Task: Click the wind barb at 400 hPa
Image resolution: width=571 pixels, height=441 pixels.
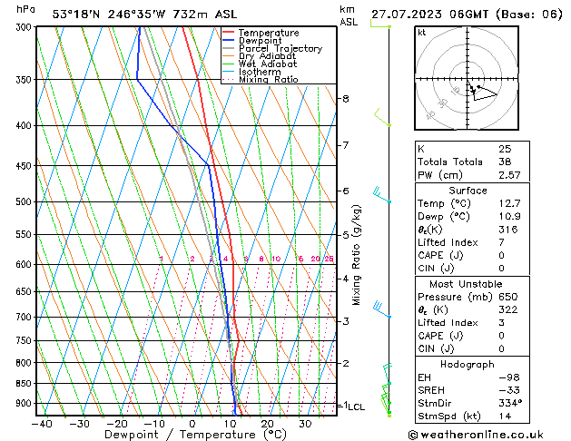Action: coord(382,117)
